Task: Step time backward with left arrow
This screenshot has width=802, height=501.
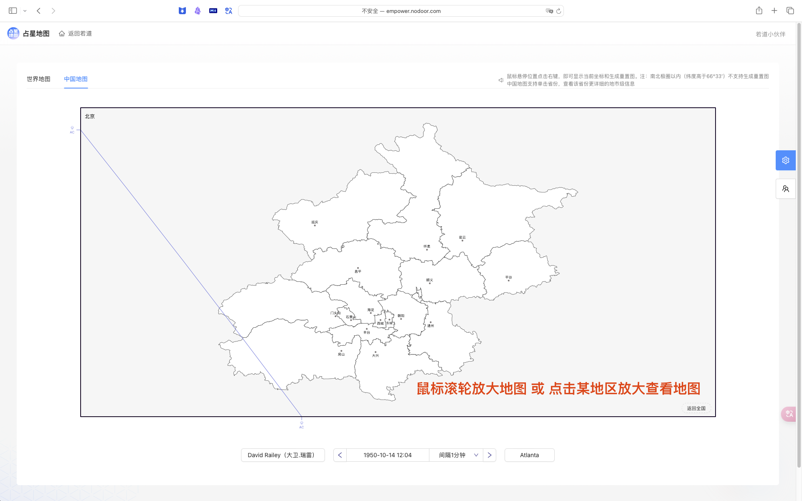Action: (340, 455)
